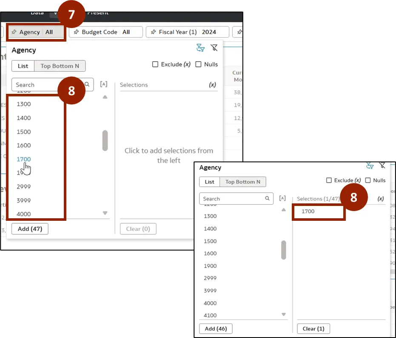Open the Agency filter chip
396x338 pixels.
coord(36,32)
